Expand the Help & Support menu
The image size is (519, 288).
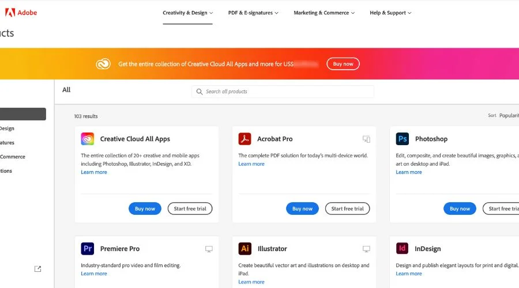coord(390,13)
